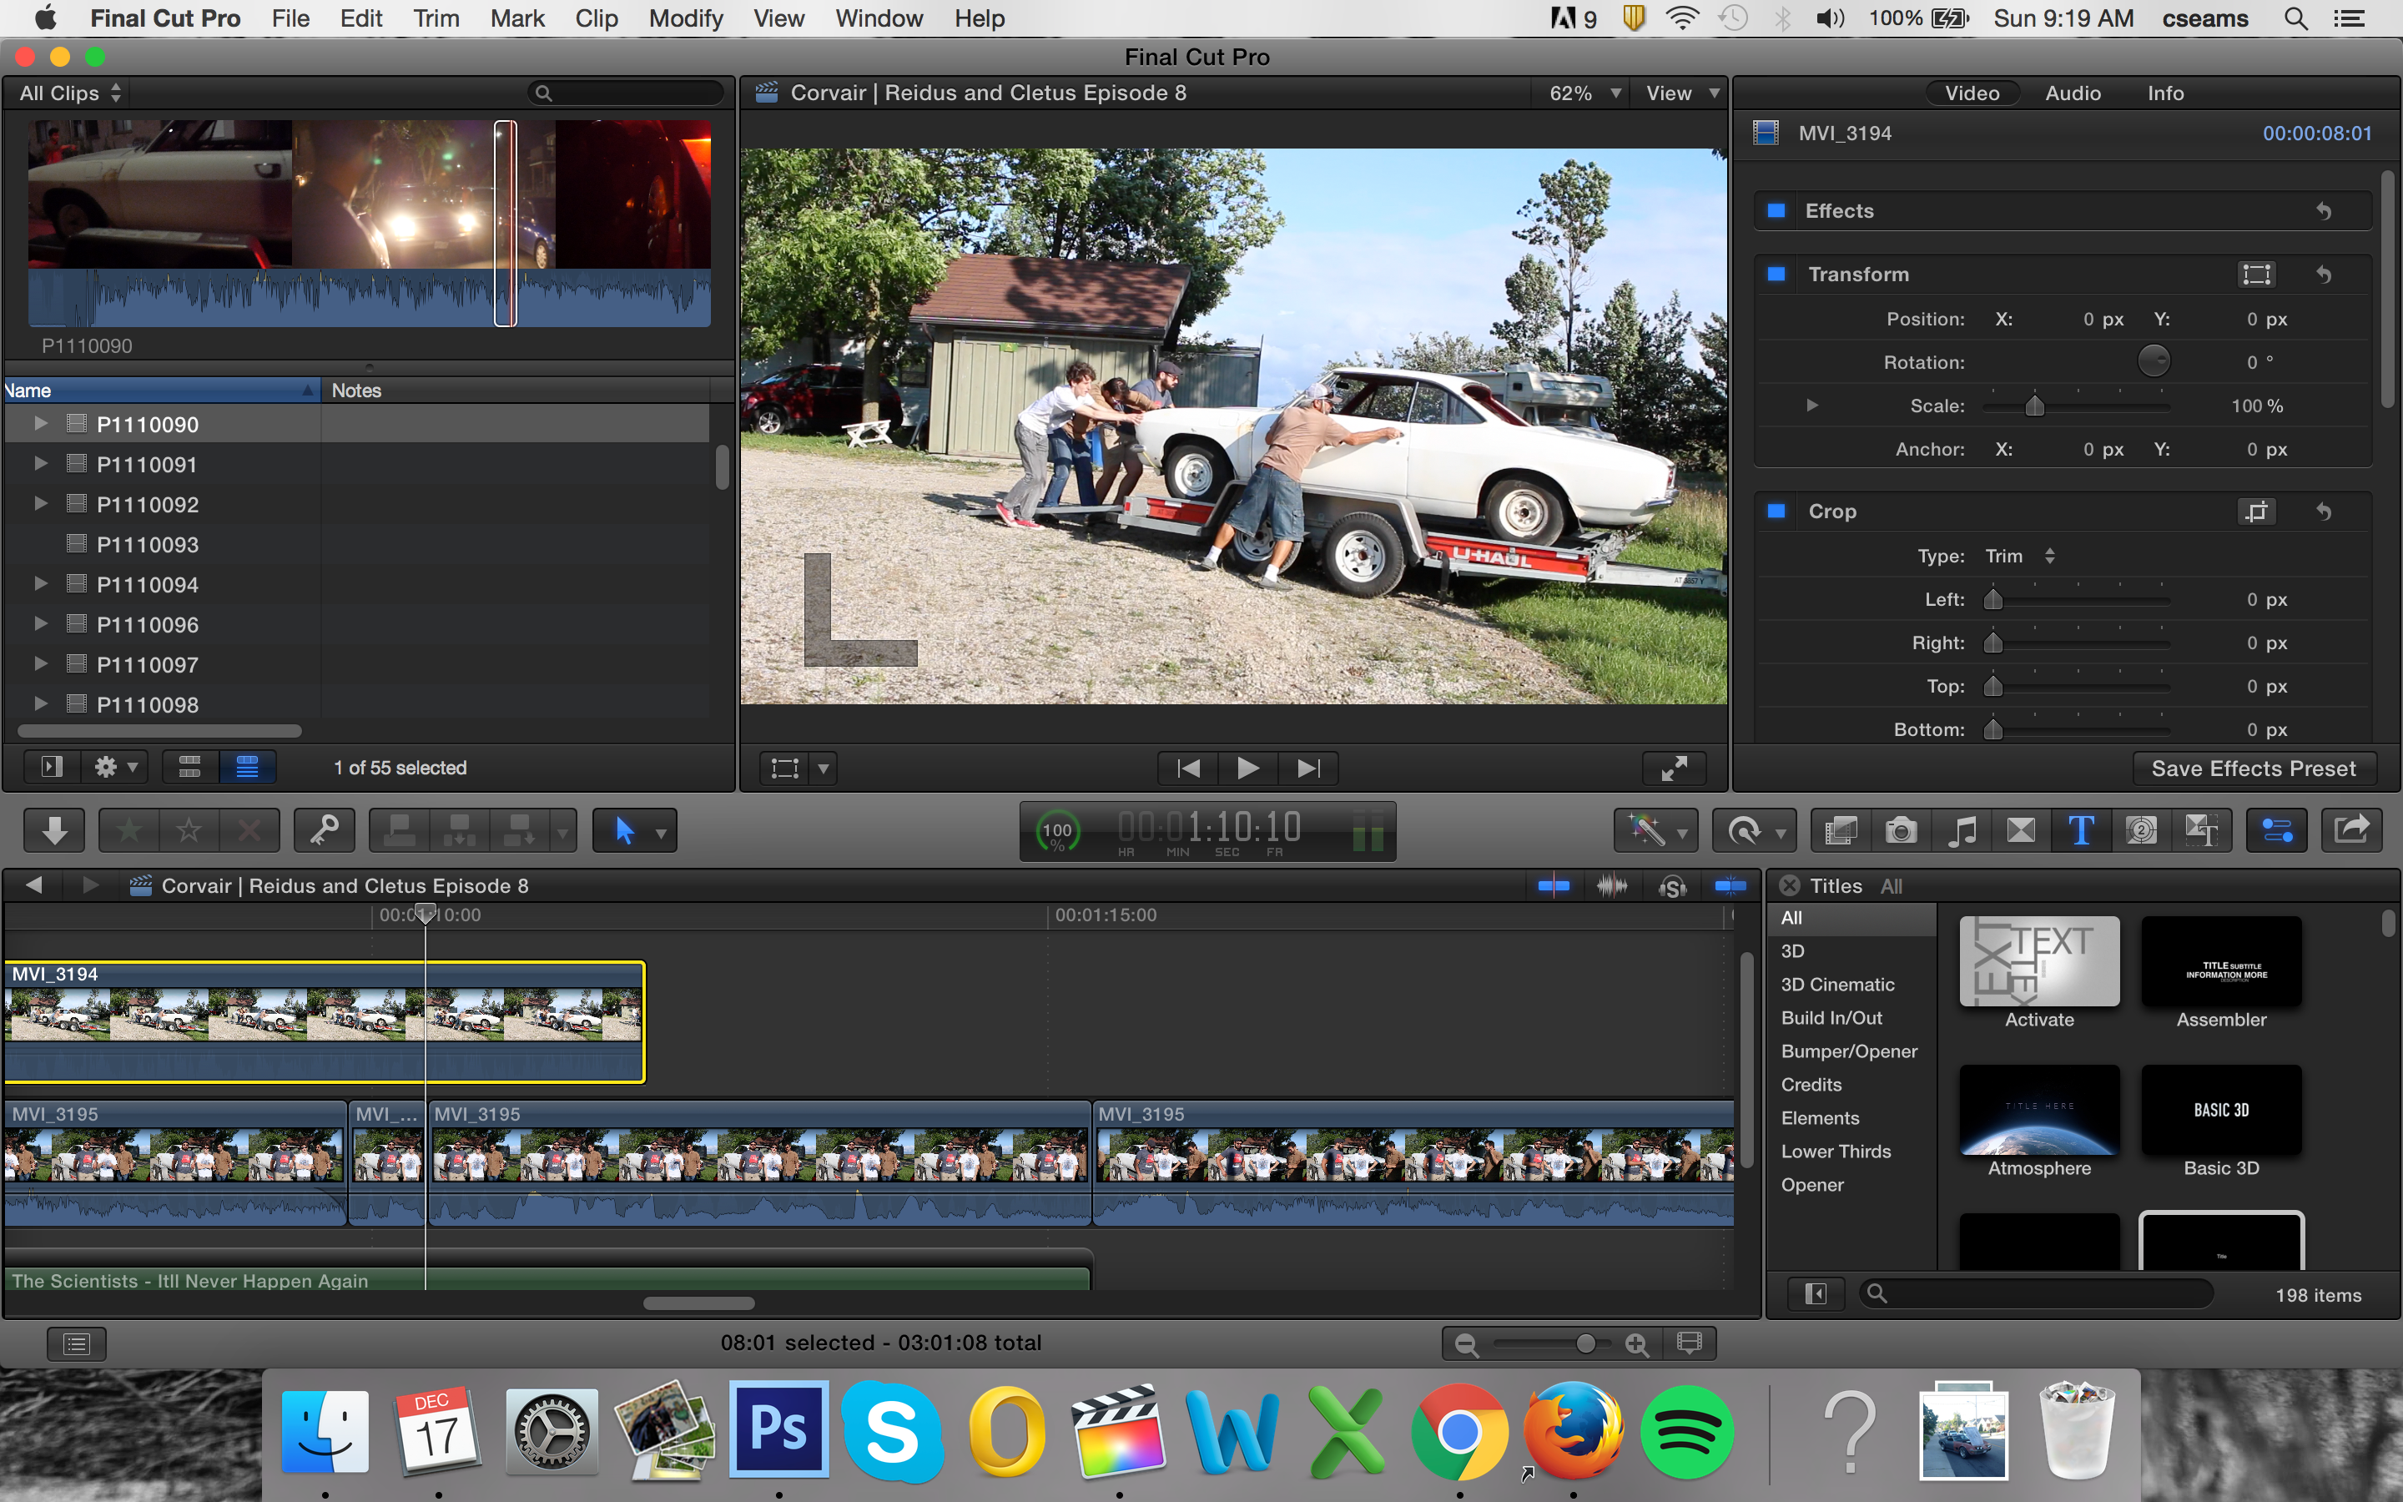This screenshot has width=2403, height=1502.
Task: Open the Select tool arrow dropdown
Action: 660,831
